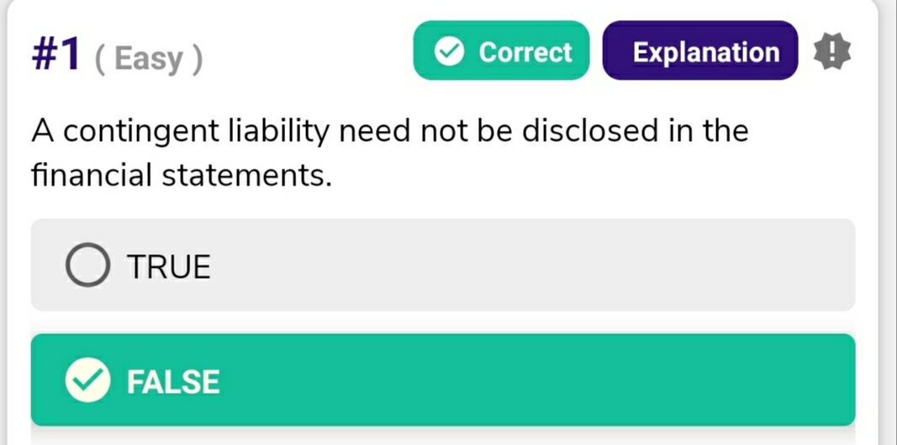Open the Explanation for this question
The width and height of the screenshot is (897, 445).
pos(700,51)
